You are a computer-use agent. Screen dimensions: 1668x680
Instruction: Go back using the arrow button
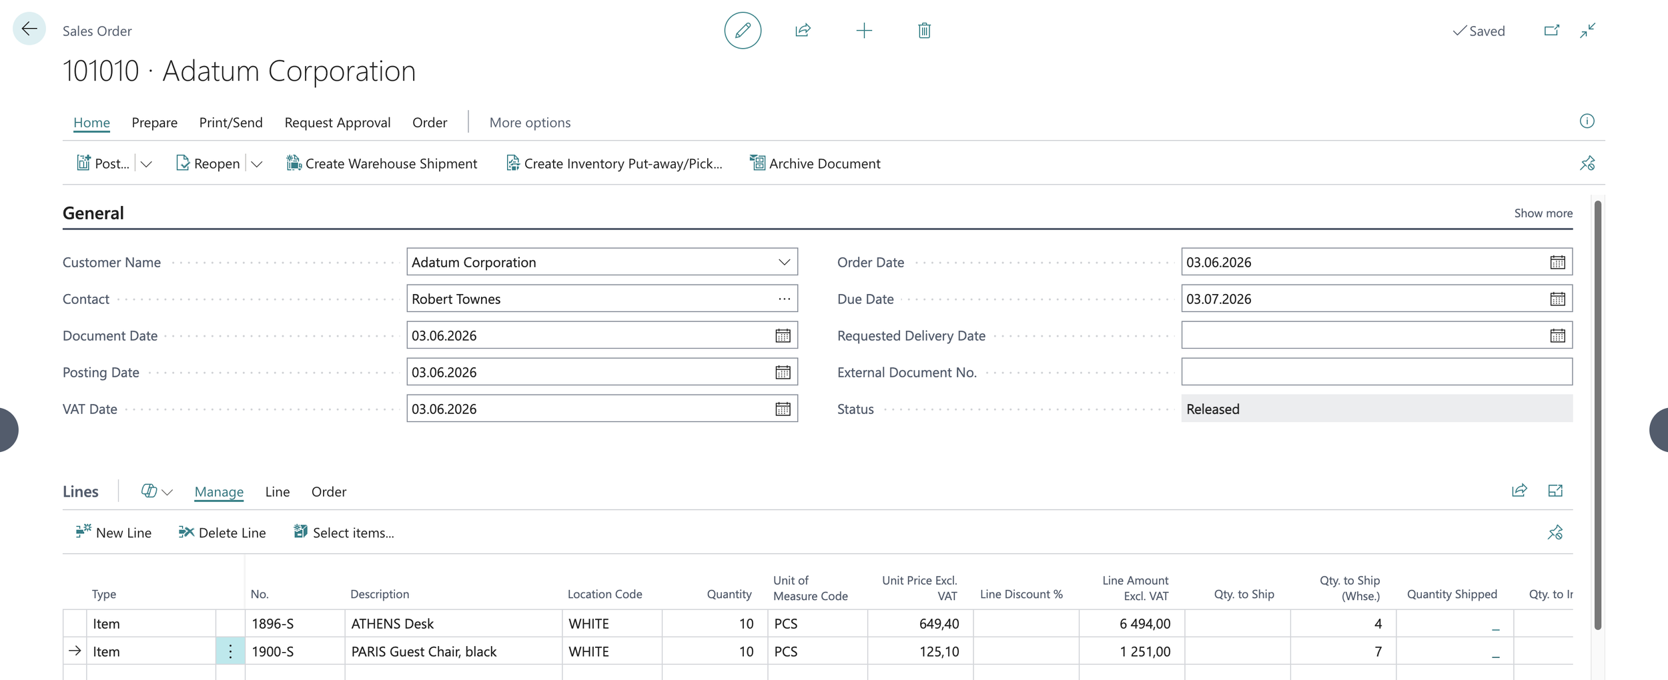click(x=29, y=29)
